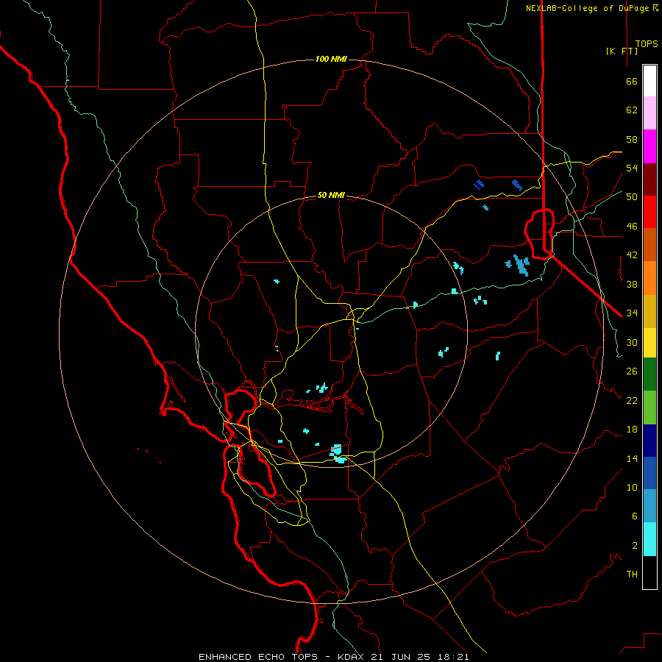
Task: Click the "TOPS" legend heading
Action: (647, 44)
